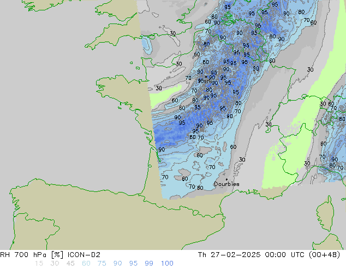Click the 60 entry in bottom legend row

tap(86, 264)
